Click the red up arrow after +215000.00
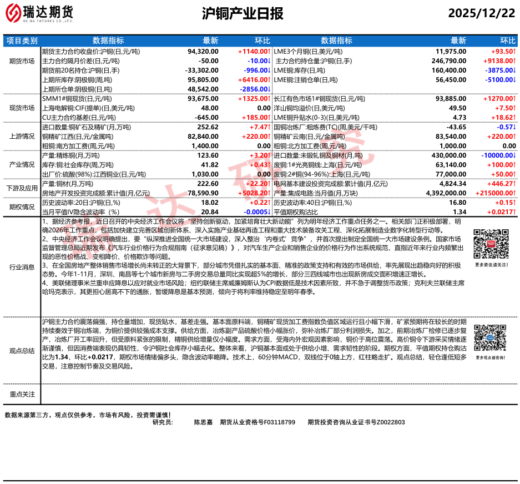The image size is (520, 484). click(514, 193)
